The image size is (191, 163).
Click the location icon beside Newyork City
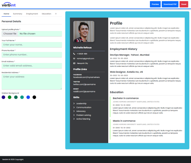[74, 63]
